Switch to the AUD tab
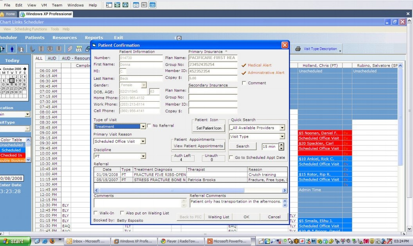Image resolution: width=413 pixels, height=246 pixels. coord(52,58)
